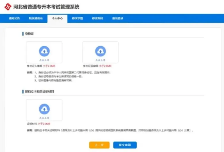Viewport: 224px width, 152px height.
Task: Click 退出登录 to log out
Action: [117, 18]
